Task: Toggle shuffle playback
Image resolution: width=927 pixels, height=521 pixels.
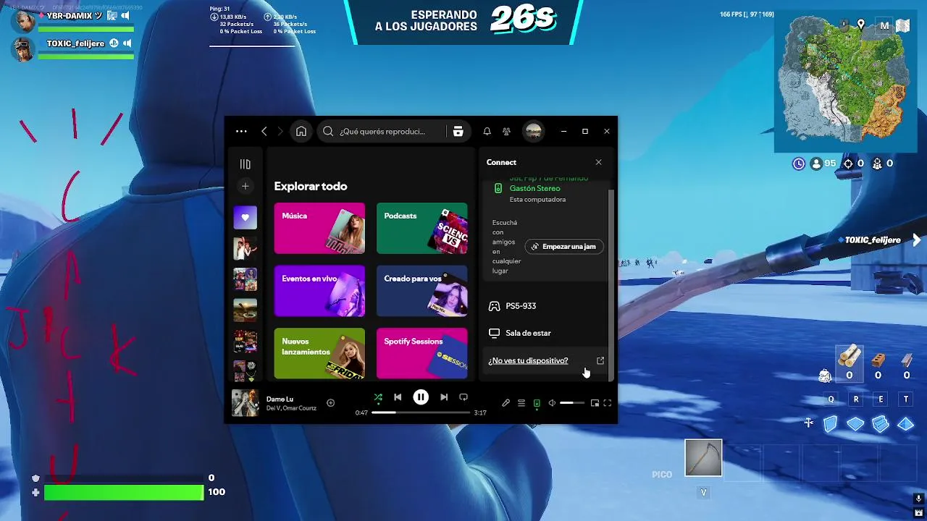Action: [378, 397]
